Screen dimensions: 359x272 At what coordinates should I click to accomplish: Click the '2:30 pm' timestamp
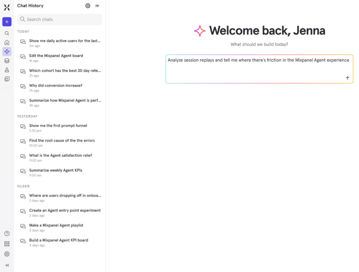pos(35,131)
